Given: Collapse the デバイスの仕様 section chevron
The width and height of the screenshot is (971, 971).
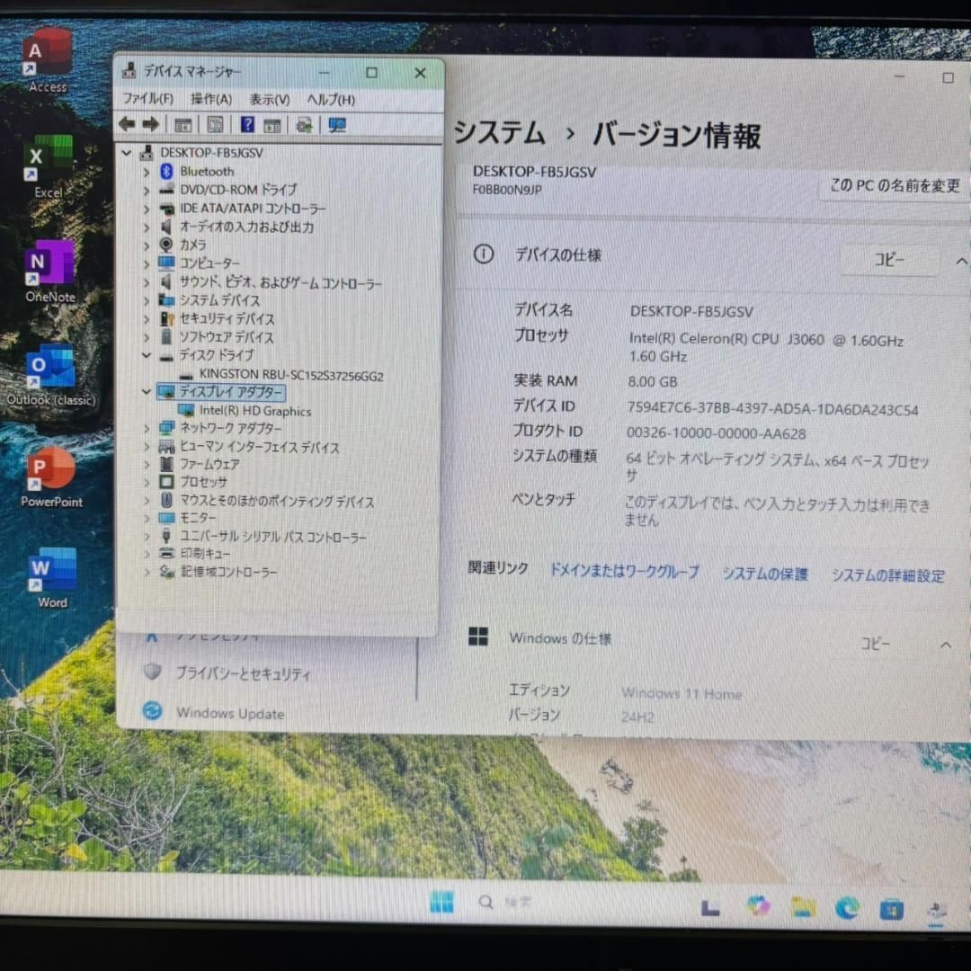Looking at the screenshot, I should point(958,261).
